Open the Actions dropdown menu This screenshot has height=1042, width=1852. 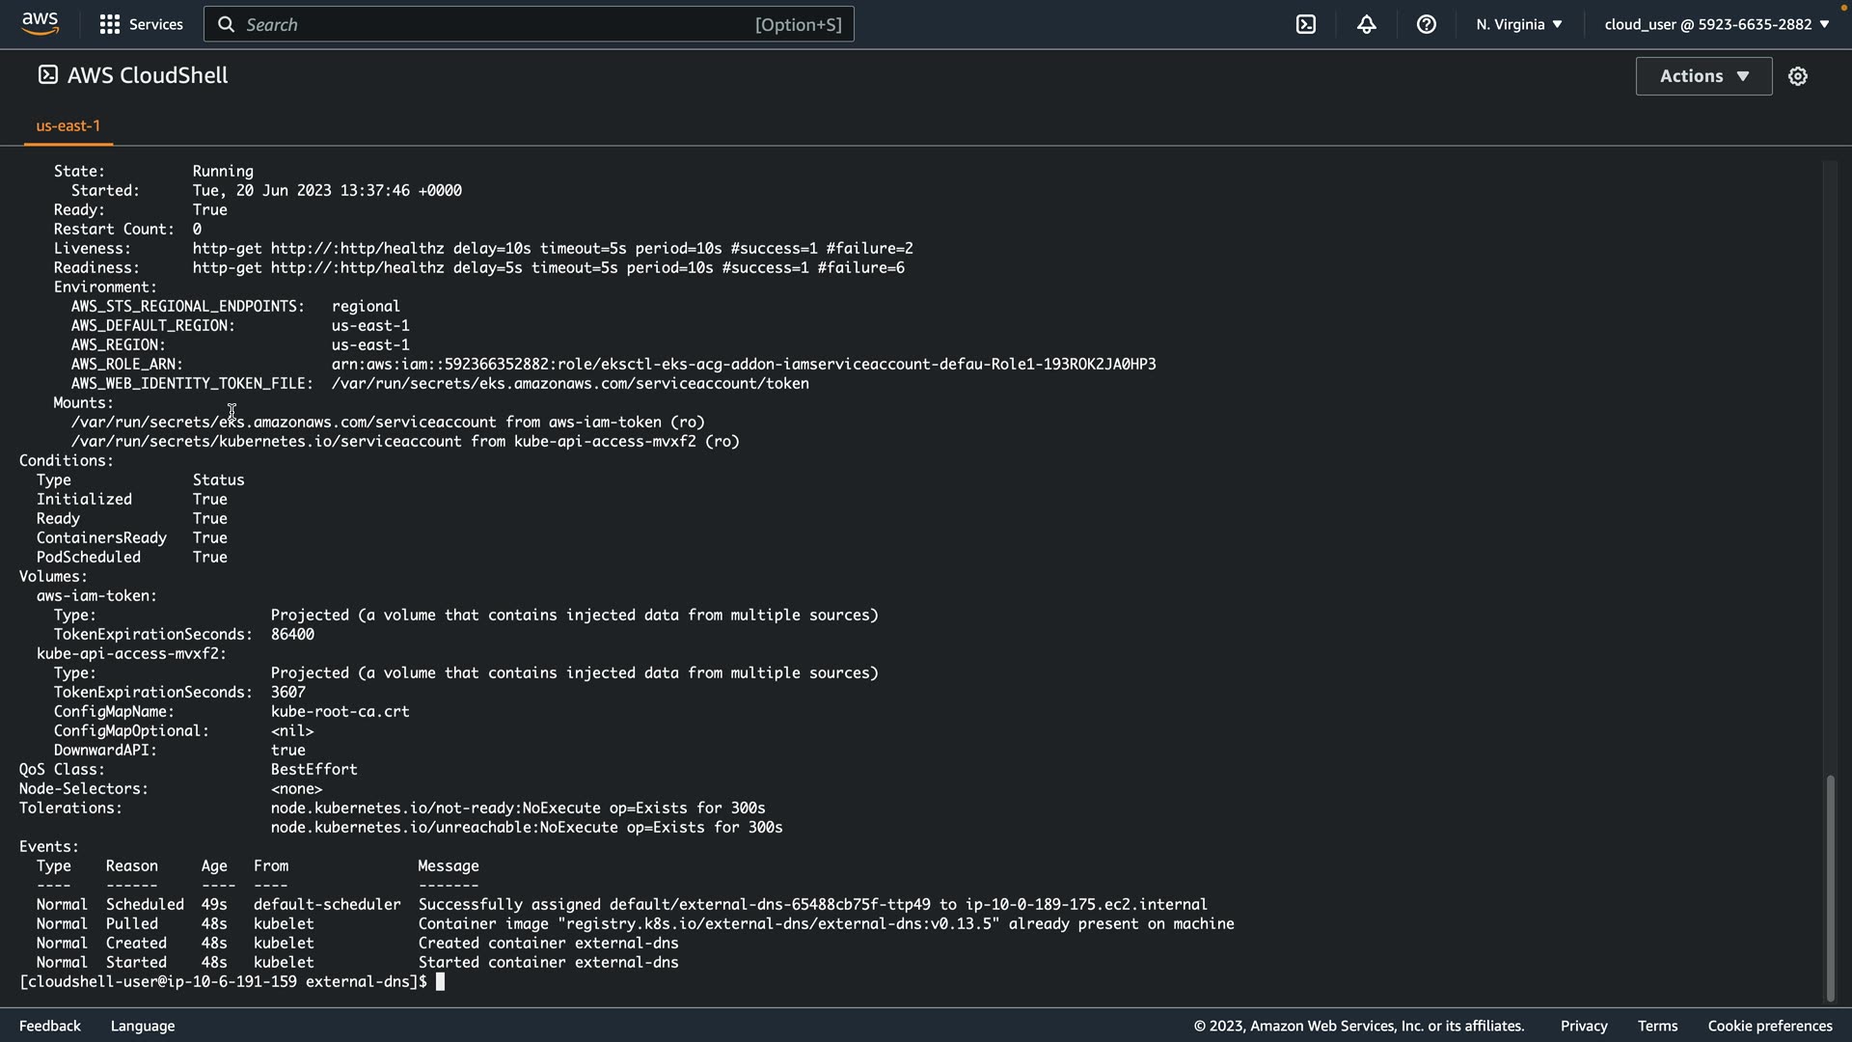1703,76
